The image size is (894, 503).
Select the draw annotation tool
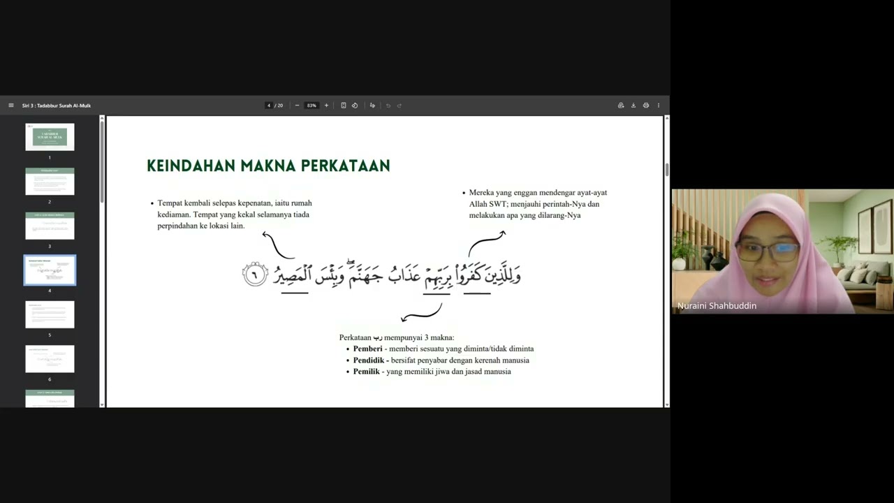point(372,105)
